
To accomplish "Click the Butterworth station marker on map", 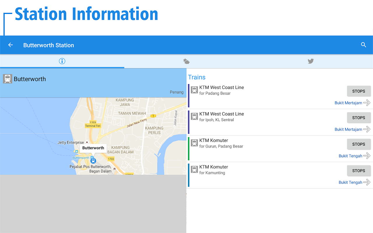I will pos(93,160).
